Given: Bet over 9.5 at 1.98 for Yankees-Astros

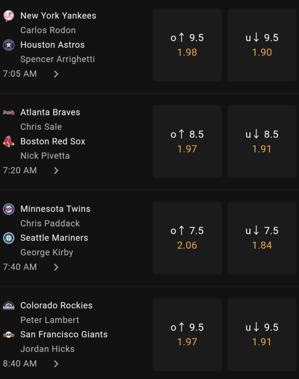Looking at the screenshot, I should 187,45.
